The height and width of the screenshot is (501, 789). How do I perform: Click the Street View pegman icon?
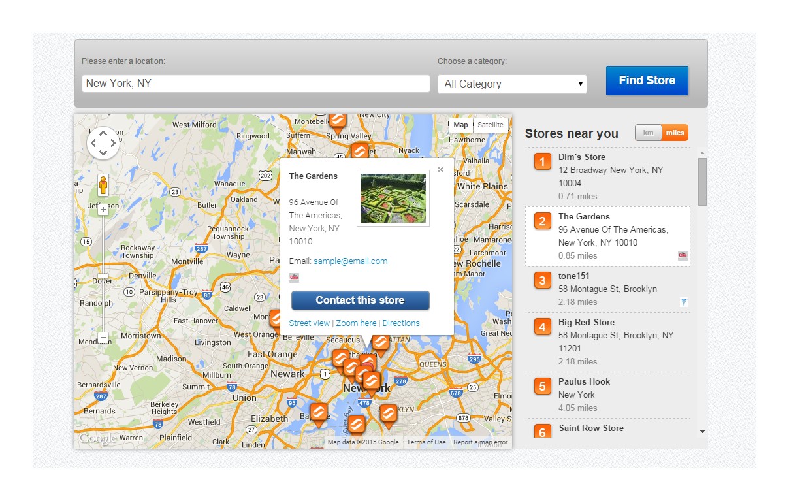[103, 186]
